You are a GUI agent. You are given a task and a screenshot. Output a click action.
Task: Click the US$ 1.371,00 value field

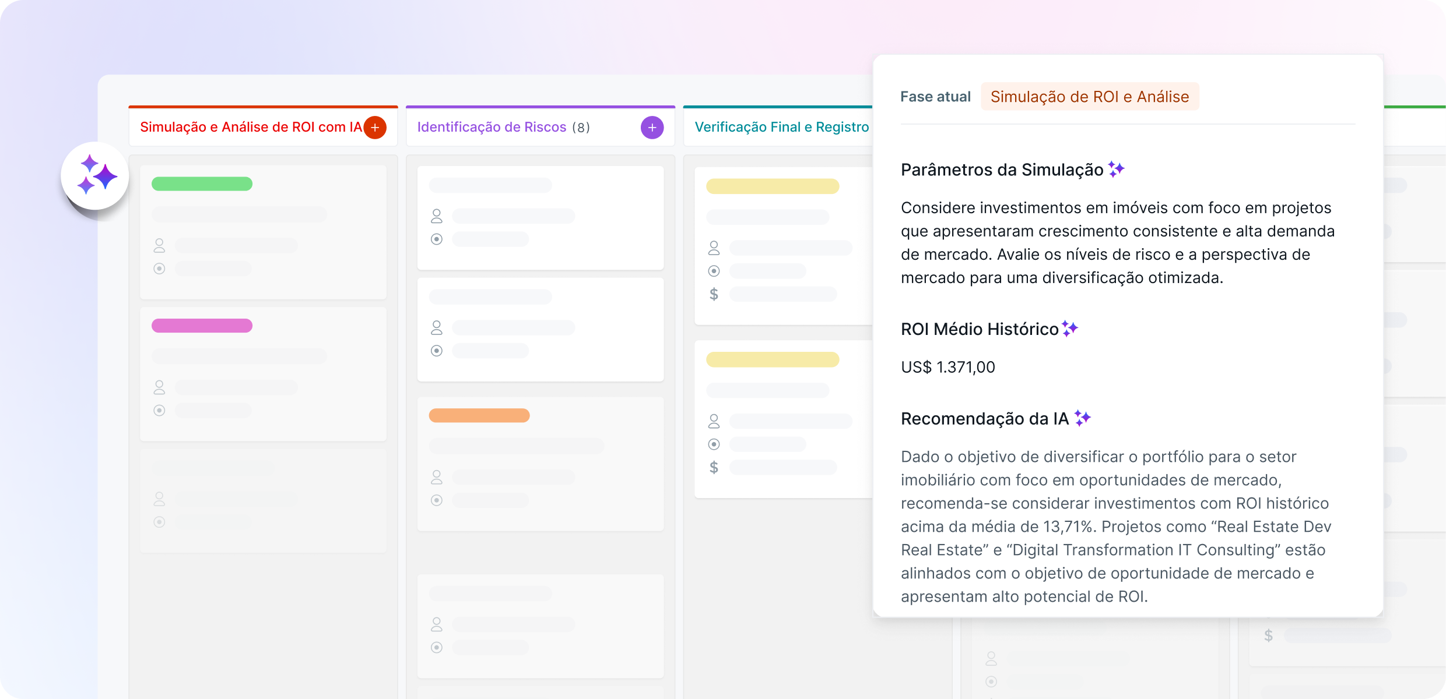948,367
